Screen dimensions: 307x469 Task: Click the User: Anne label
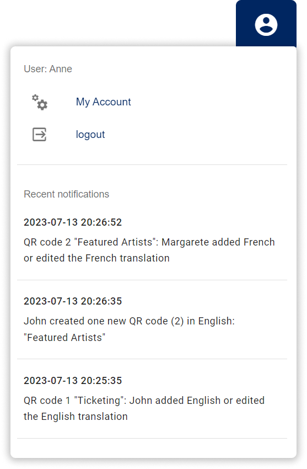tap(48, 69)
